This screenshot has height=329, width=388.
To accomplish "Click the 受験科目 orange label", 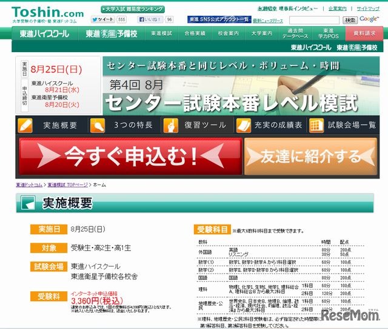I will tap(212, 229).
